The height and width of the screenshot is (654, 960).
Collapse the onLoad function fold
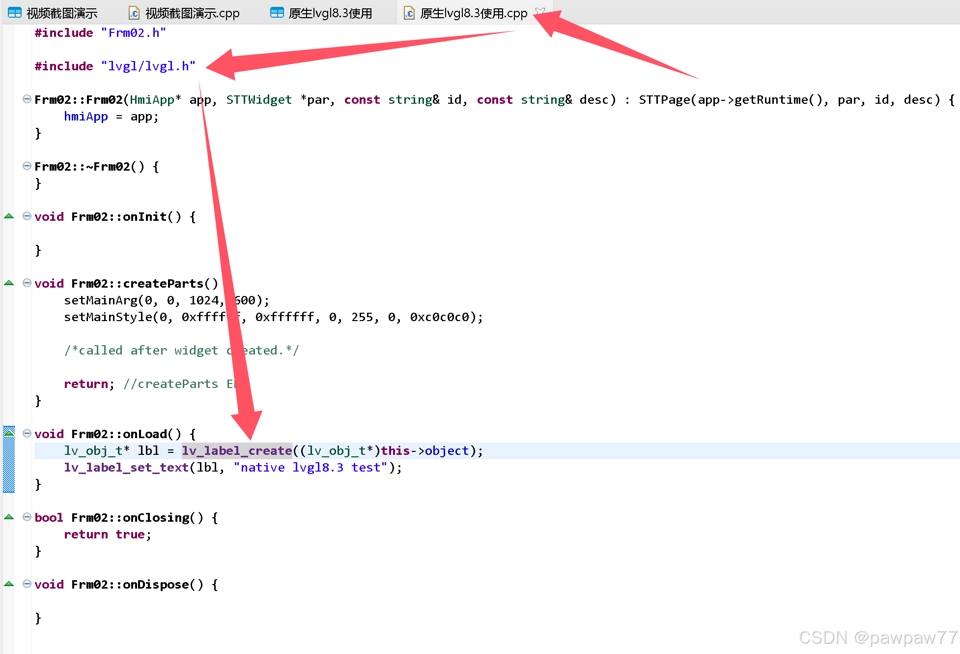pos(27,433)
